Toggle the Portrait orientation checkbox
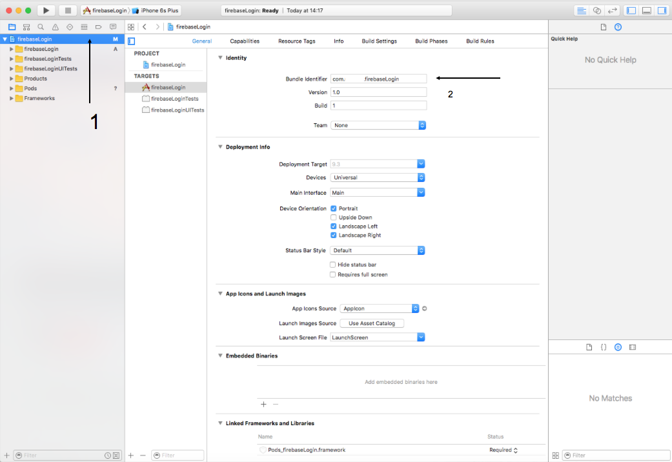This screenshot has height=462, width=672. (334, 208)
